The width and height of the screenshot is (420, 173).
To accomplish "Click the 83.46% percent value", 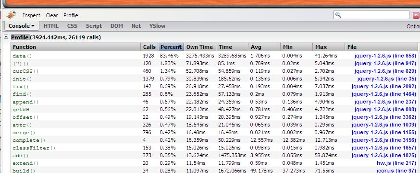I will (x=169, y=56).
